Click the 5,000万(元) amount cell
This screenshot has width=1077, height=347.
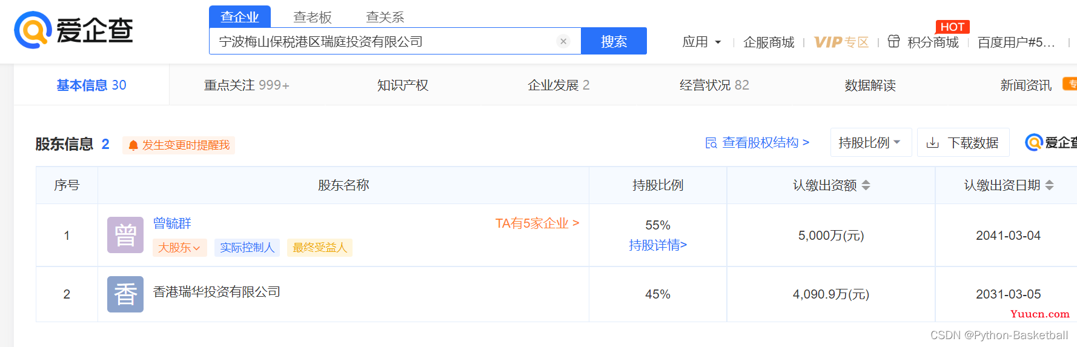pyautogui.click(x=831, y=236)
